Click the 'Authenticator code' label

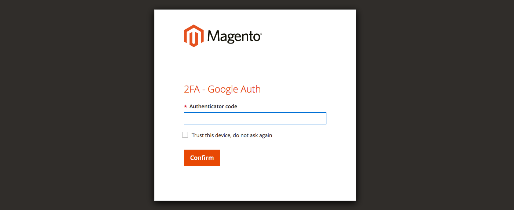coord(213,106)
